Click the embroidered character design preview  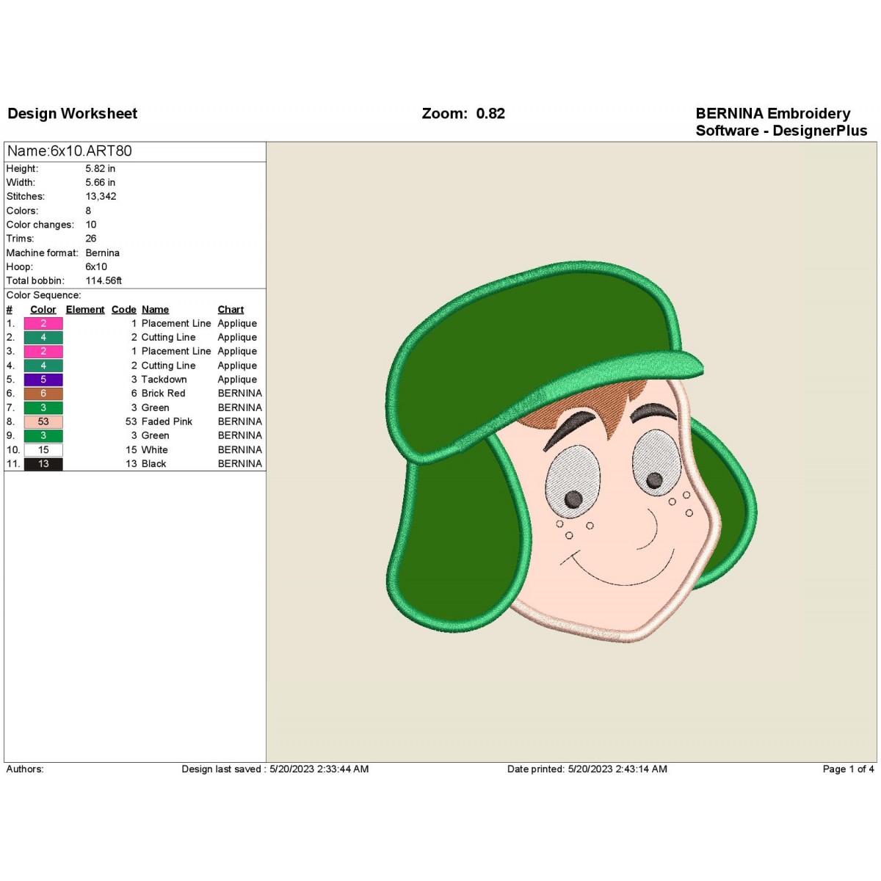pos(571,452)
